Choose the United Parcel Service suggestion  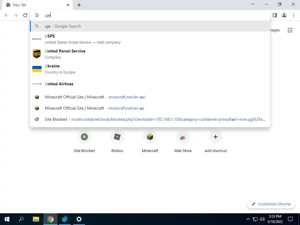150,54
